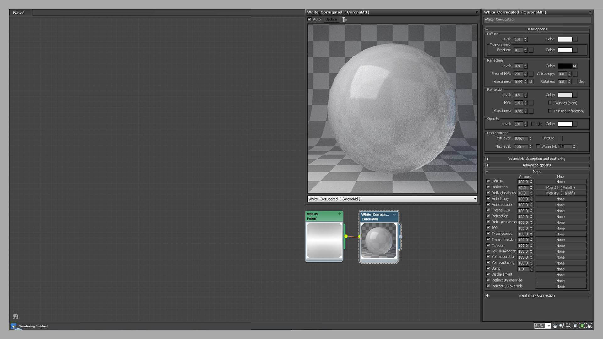Click the Displacement Texture slot
603x339 pixels.
(560, 138)
